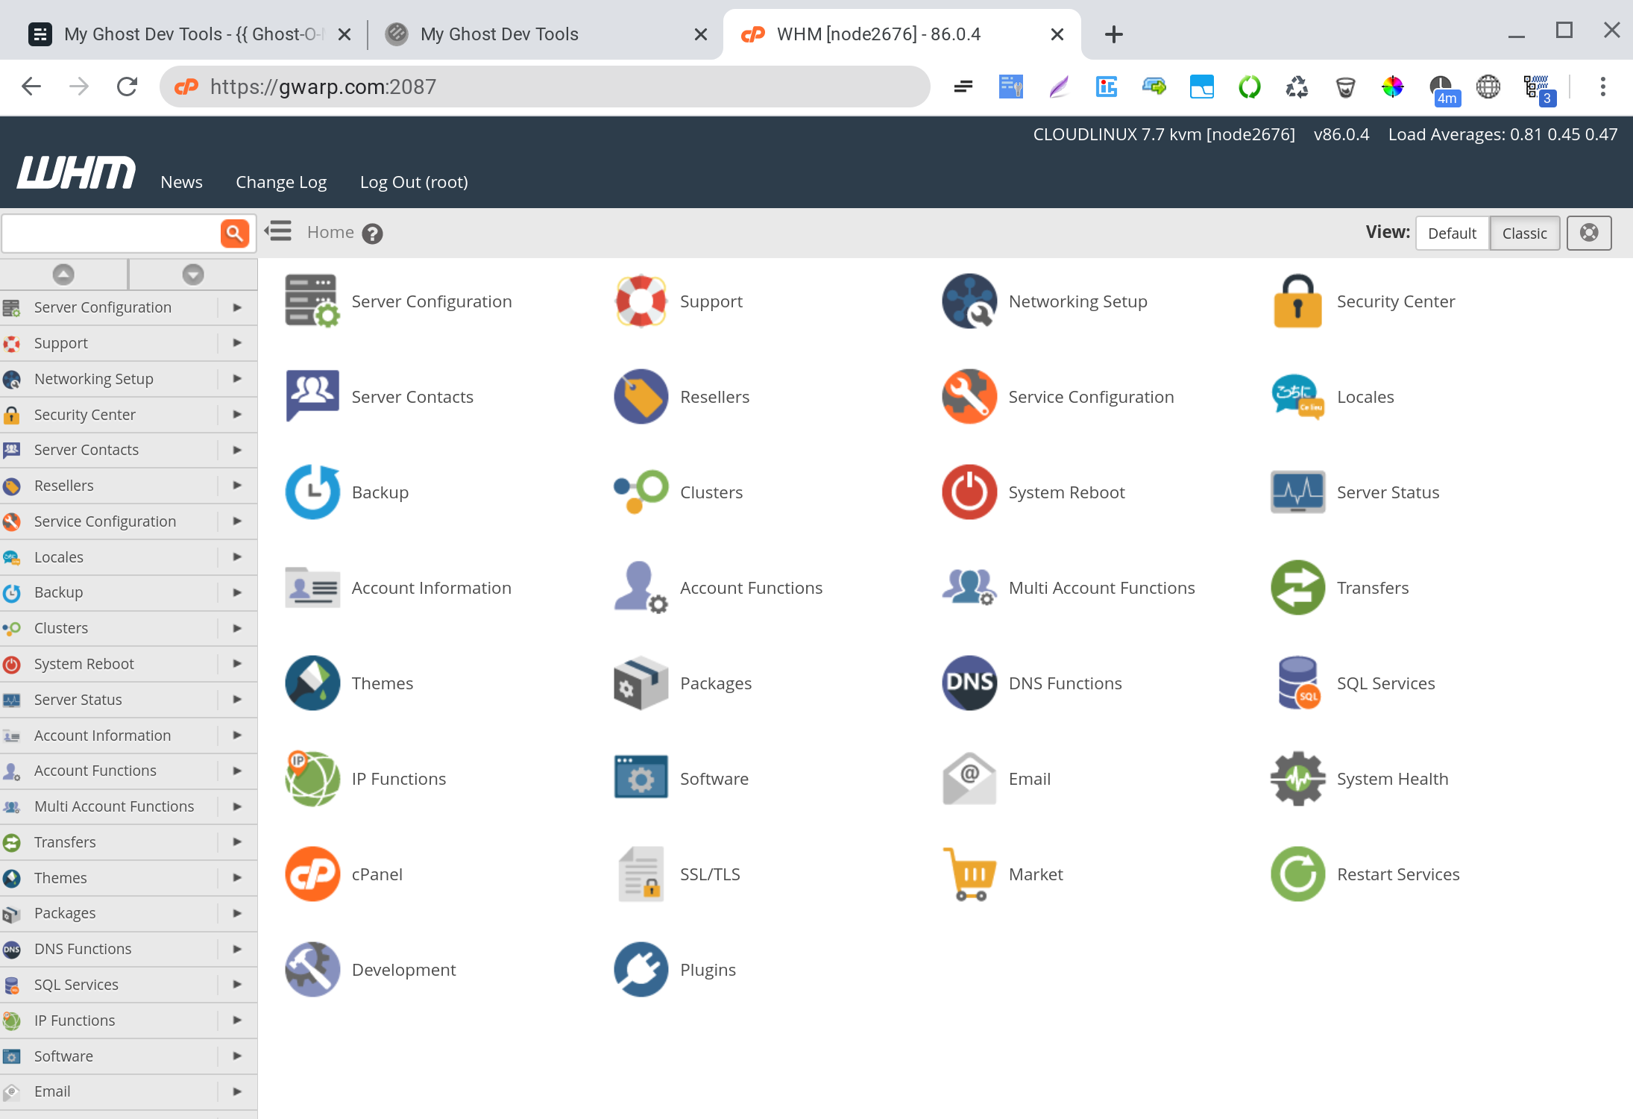This screenshot has height=1119, width=1633.
Task: Open a new browser tab
Action: (x=1113, y=34)
